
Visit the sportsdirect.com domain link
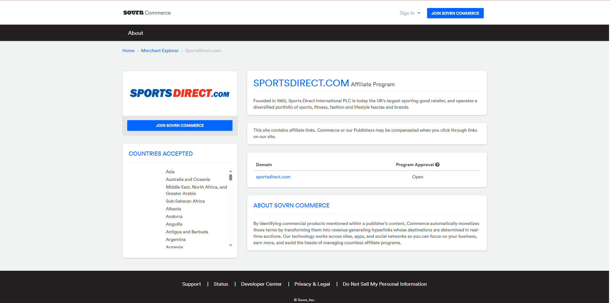(273, 177)
